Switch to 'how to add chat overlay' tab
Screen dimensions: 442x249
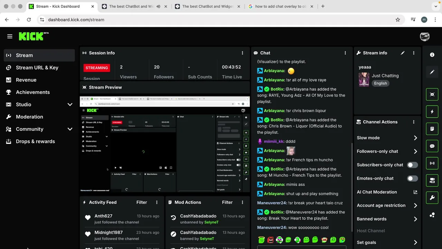(x=281, y=6)
